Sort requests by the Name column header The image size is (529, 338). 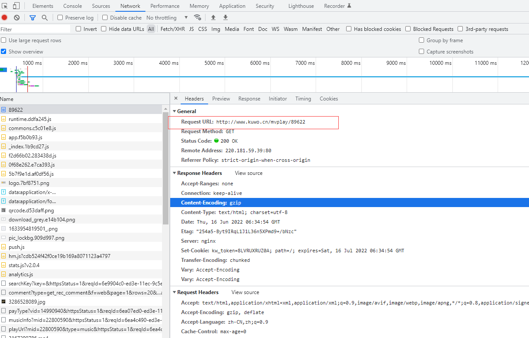pyautogui.click(x=84, y=99)
